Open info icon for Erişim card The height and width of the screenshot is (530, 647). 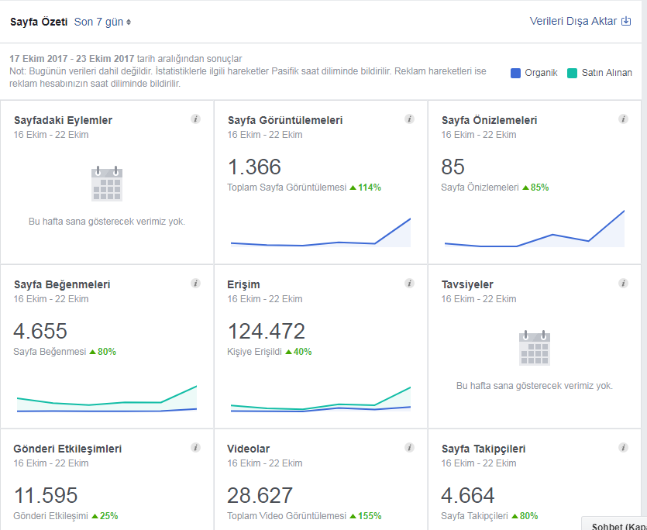pos(409,283)
